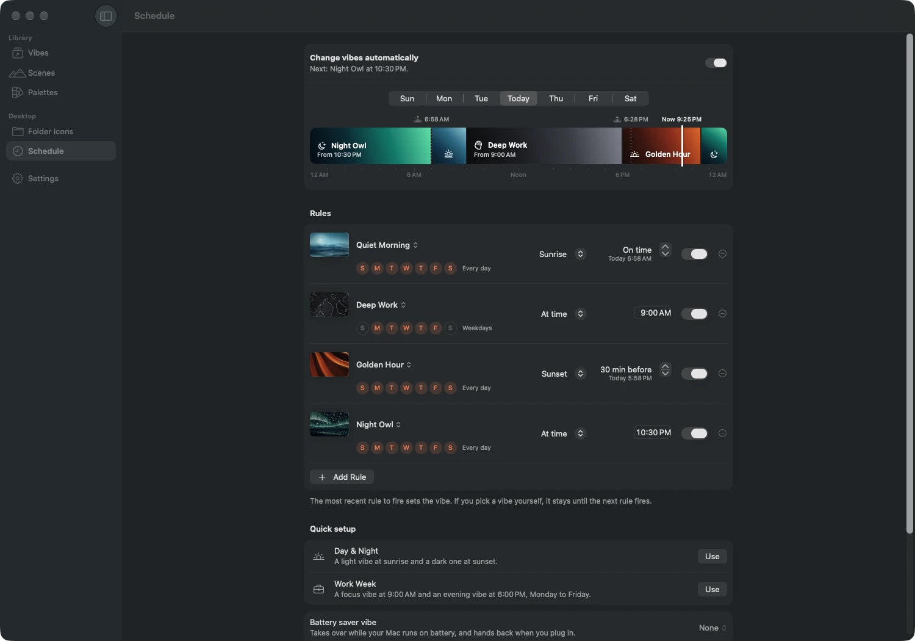This screenshot has width=915, height=641.
Task: Open the Sunrise trigger dropdown for Quiet Morning
Action: click(562, 254)
